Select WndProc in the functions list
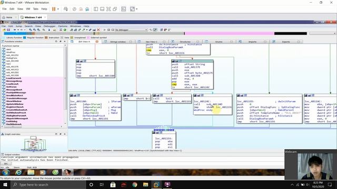The width and height of the screenshot is (337, 189). pyautogui.click(x=11, y=52)
